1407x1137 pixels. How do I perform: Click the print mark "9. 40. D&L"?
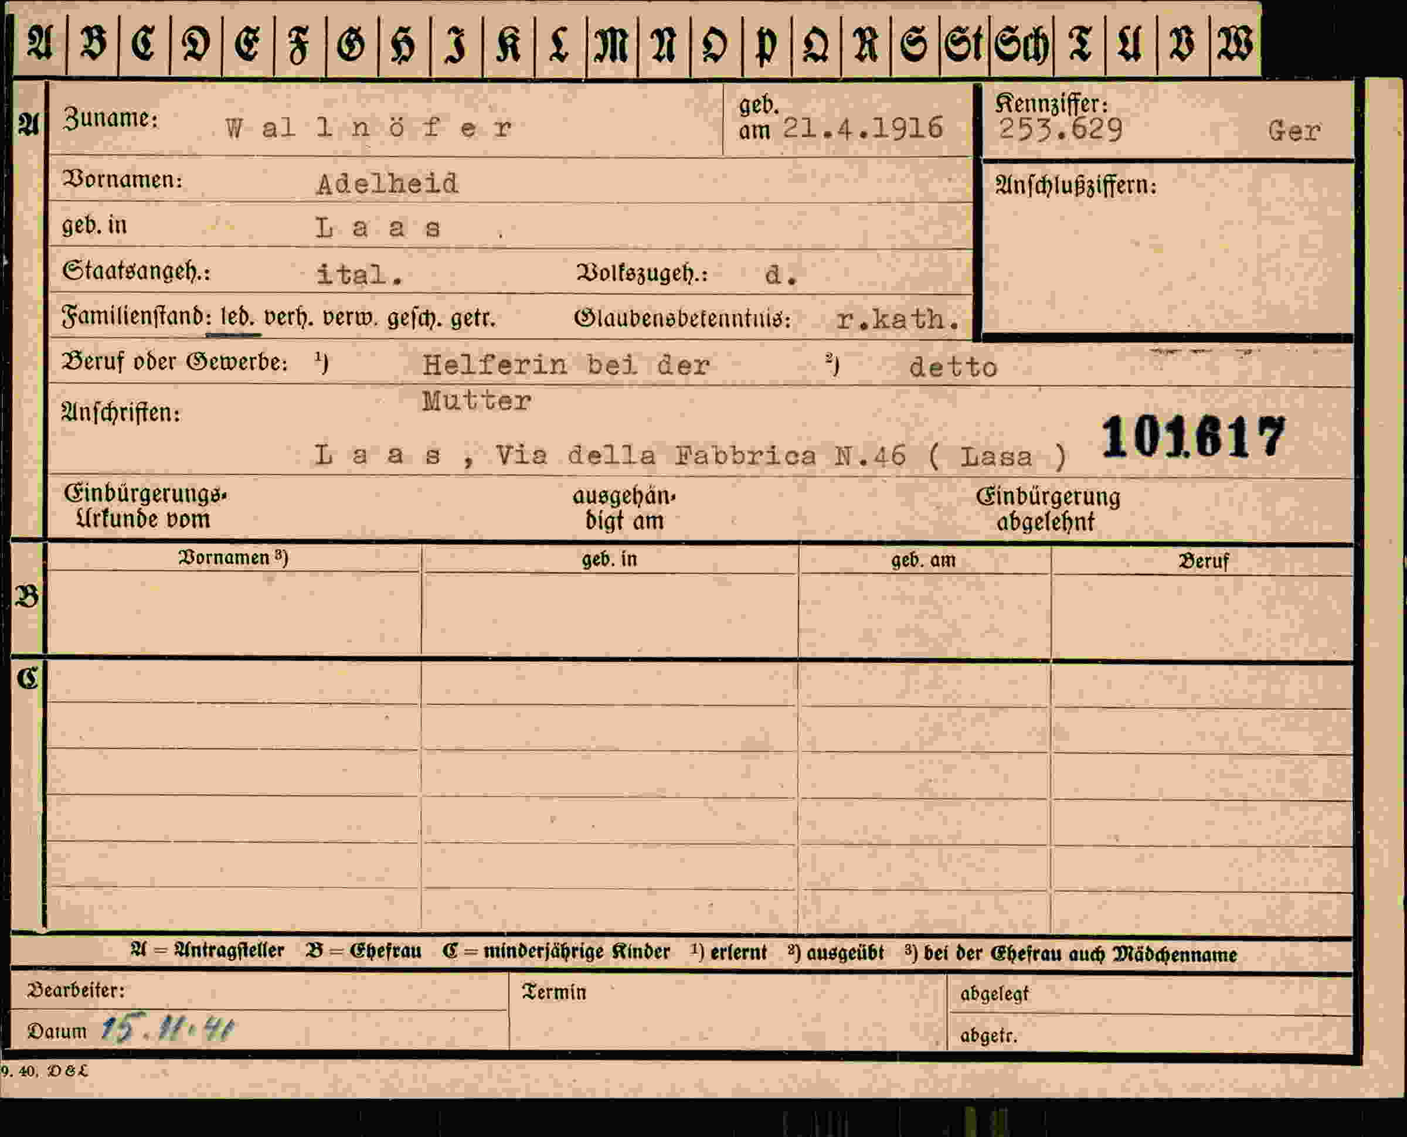(45, 1071)
